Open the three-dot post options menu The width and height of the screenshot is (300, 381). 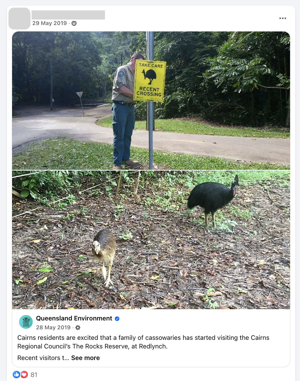(x=283, y=18)
